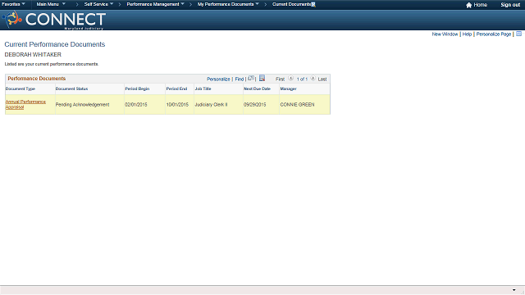Click Personalize in the grid header
525x295 pixels.
click(x=218, y=79)
